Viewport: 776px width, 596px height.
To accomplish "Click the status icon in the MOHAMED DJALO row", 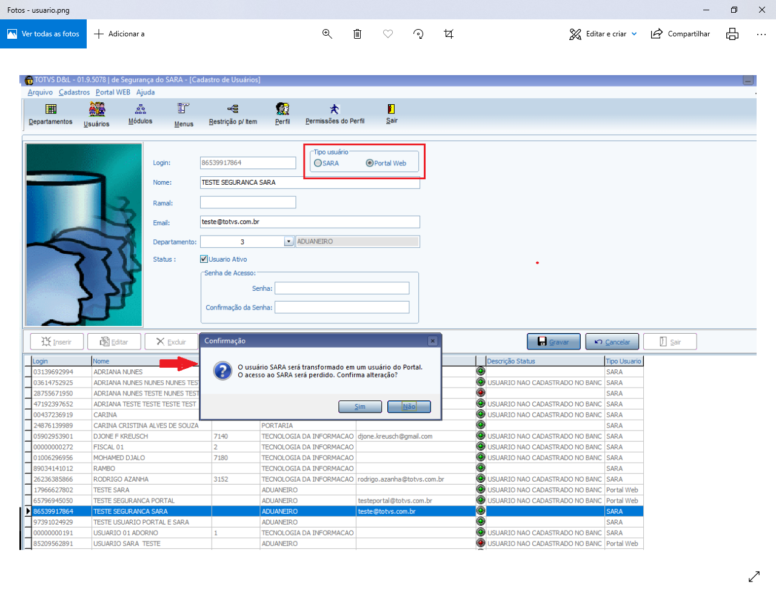I will click(481, 457).
